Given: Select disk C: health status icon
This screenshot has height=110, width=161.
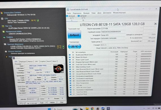Looking at the screenshot, I should click(67, 16).
